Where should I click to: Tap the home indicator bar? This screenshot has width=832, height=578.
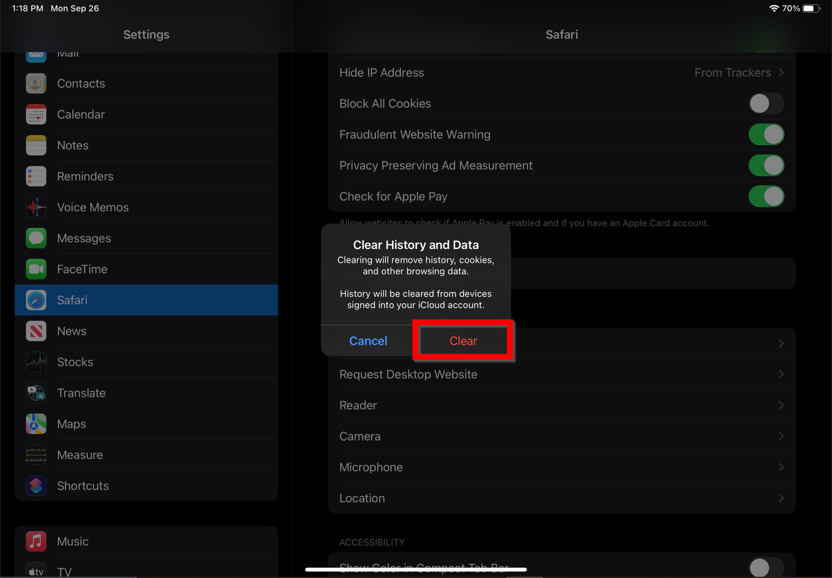[x=416, y=570]
